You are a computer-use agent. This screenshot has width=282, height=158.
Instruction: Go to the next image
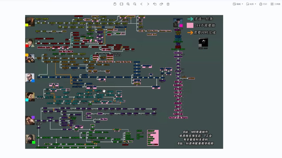pyautogui.click(x=148, y=4)
